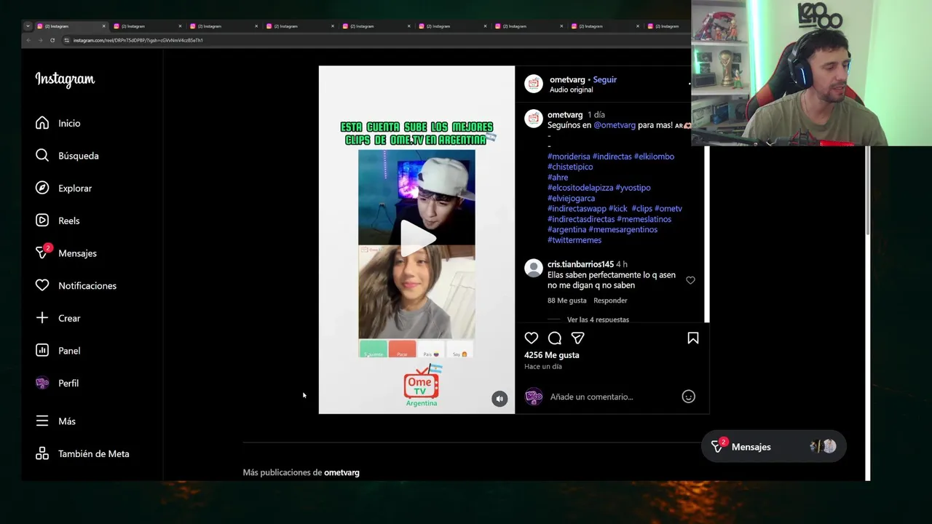View the post's 4256 Me gusta list

point(552,355)
